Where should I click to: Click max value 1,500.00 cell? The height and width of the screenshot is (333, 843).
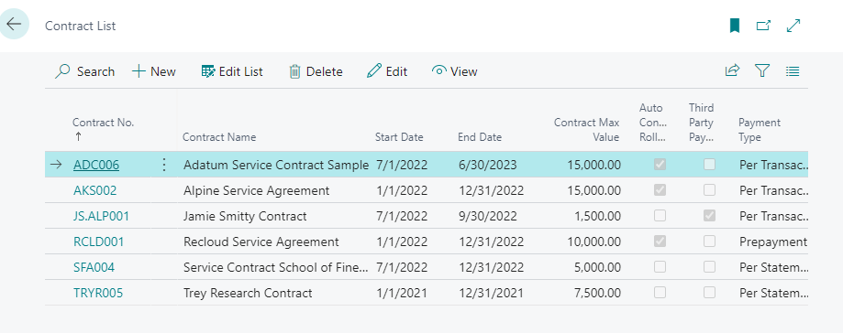598,216
